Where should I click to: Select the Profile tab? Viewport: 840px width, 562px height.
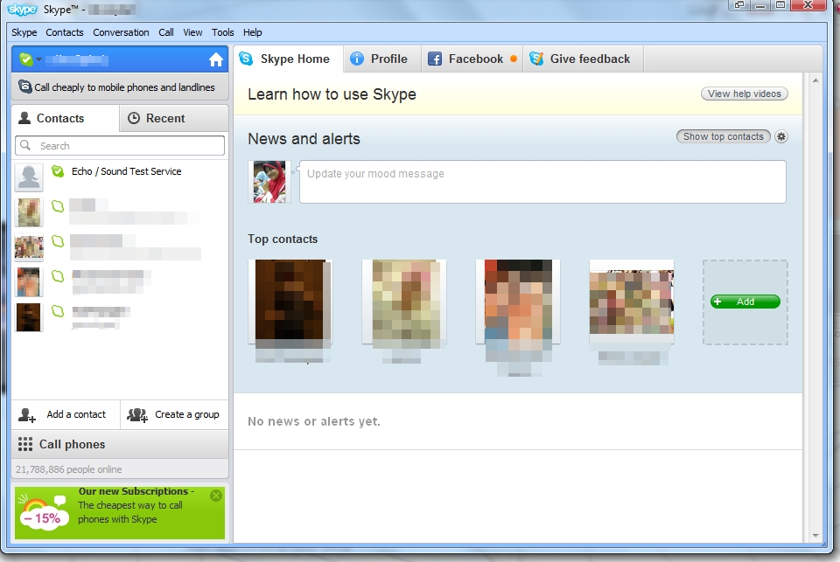click(x=382, y=59)
